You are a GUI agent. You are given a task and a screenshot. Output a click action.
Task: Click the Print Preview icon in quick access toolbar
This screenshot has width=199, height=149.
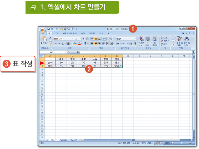(x=72, y=29)
